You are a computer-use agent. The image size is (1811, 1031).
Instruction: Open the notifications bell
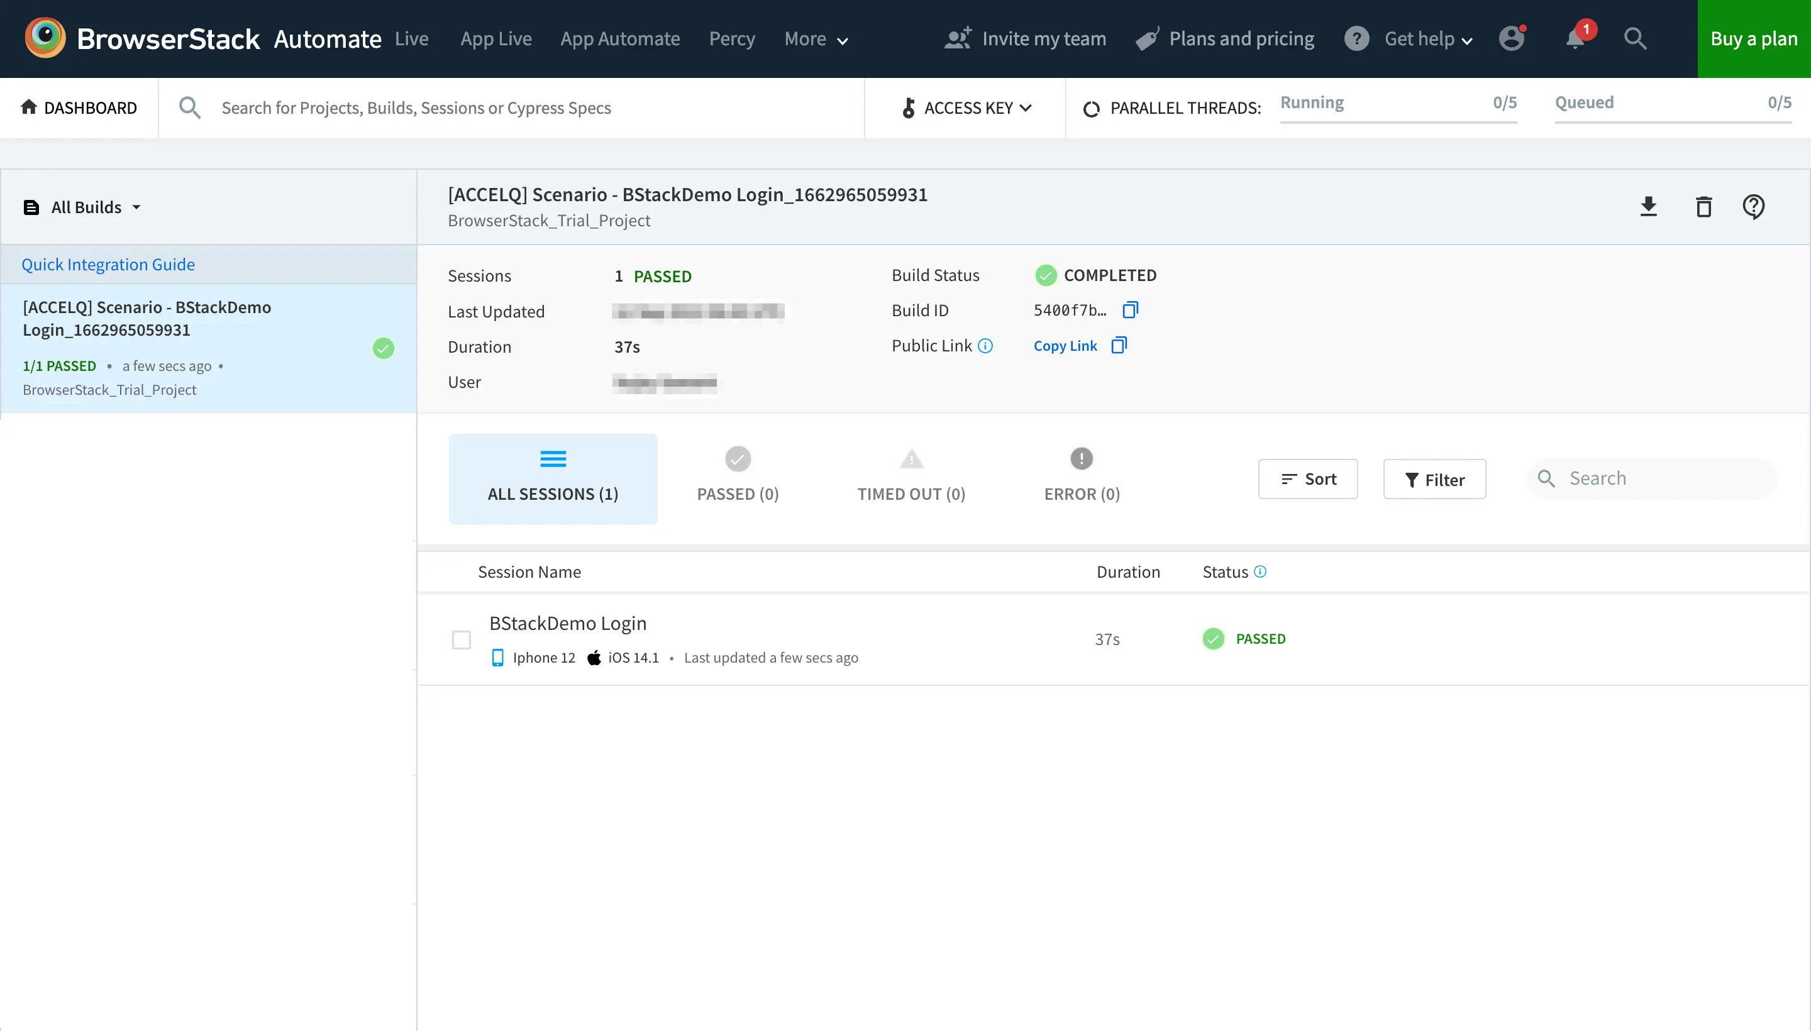coord(1575,38)
